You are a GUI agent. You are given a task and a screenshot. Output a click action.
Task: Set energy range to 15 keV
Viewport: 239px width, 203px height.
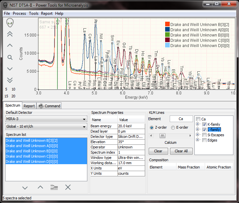tap(6, 96)
